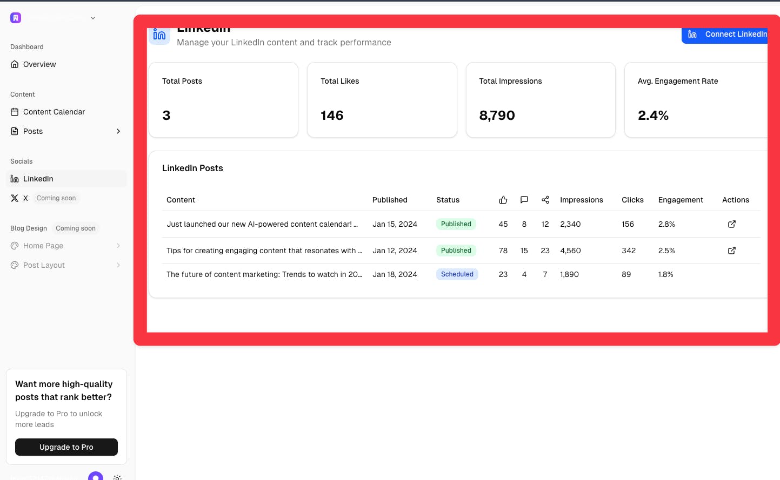
Task: Click the Content column header
Action: [181, 200]
